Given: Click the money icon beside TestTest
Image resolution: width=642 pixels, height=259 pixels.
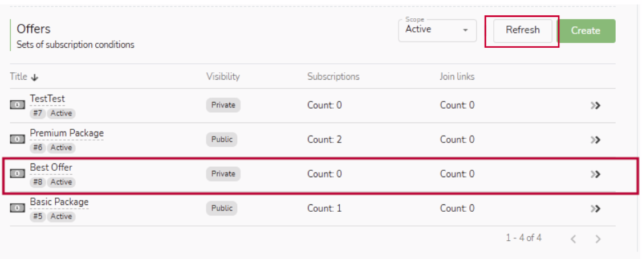Looking at the screenshot, I should tap(17, 105).
